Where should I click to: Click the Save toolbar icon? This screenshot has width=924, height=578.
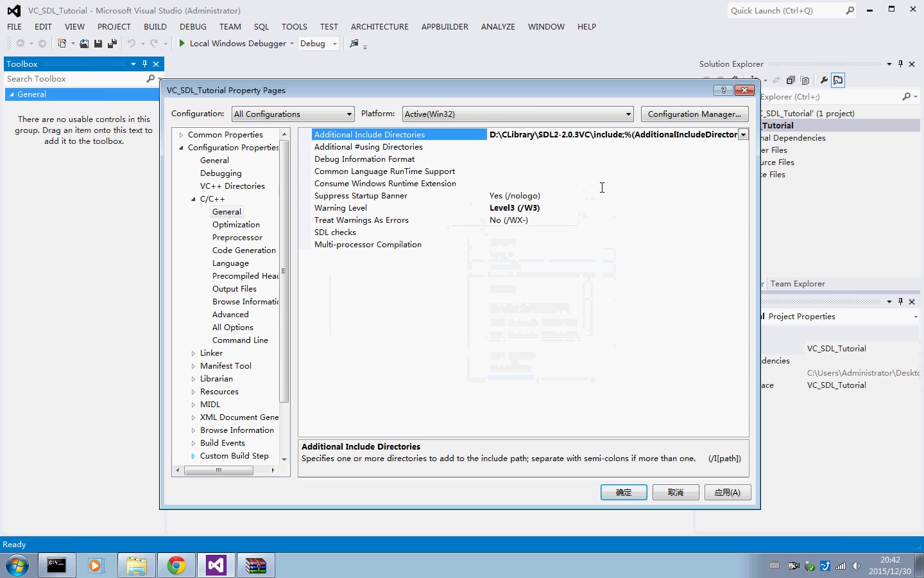tap(98, 44)
